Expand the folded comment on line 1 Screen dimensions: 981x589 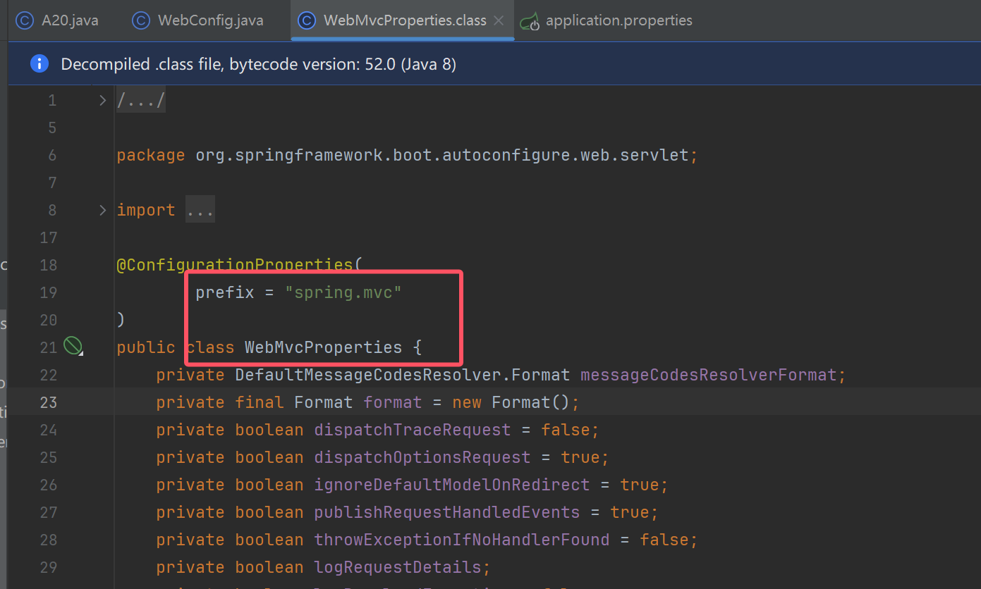[x=103, y=101]
